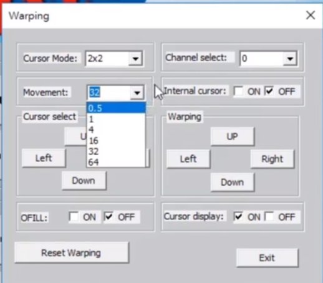Pick movement value 4 from the list
The image size is (323, 283).
pyautogui.click(x=116, y=130)
